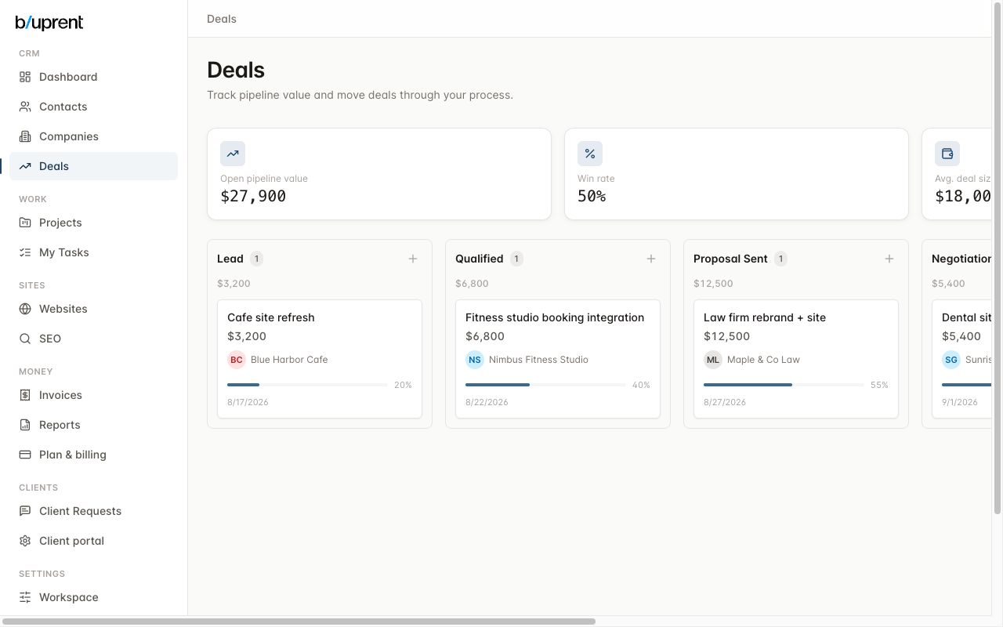Open Fitness studio booking integration deal
The width and height of the screenshot is (1003, 627).
(x=558, y=359)
